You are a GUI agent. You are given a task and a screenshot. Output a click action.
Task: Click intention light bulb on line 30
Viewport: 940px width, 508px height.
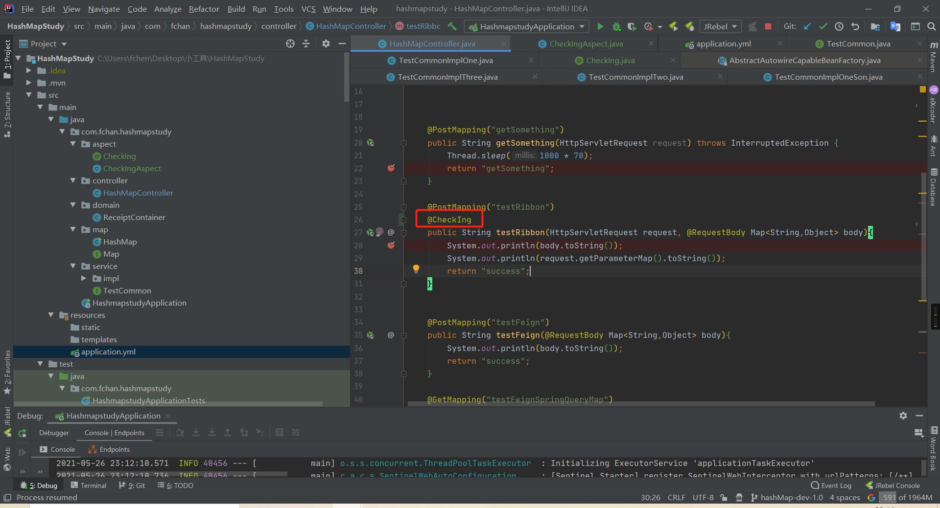click(416, 268)
